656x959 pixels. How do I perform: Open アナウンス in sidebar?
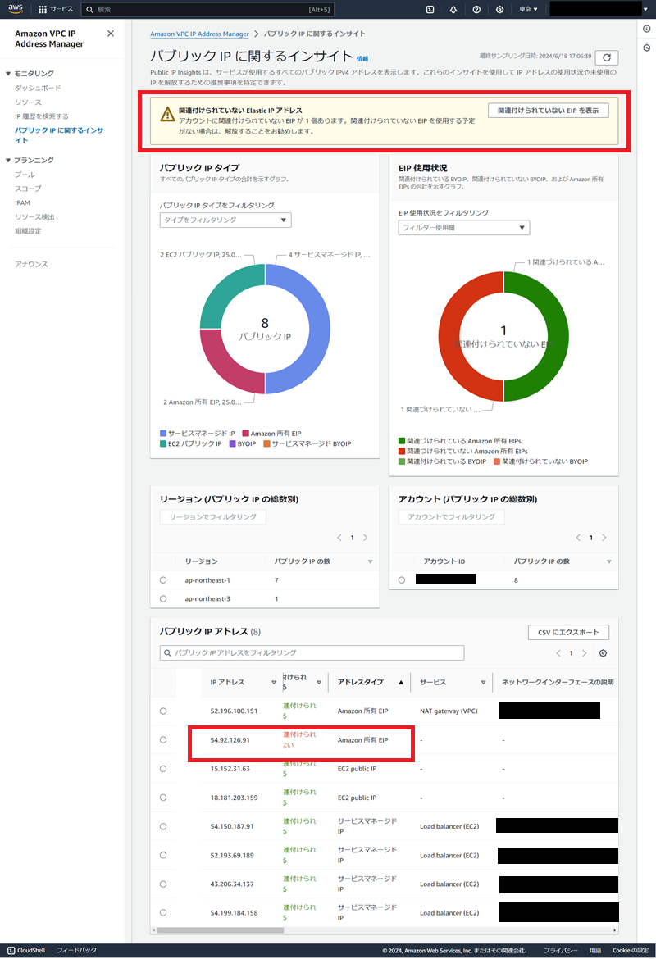(31, 264)
